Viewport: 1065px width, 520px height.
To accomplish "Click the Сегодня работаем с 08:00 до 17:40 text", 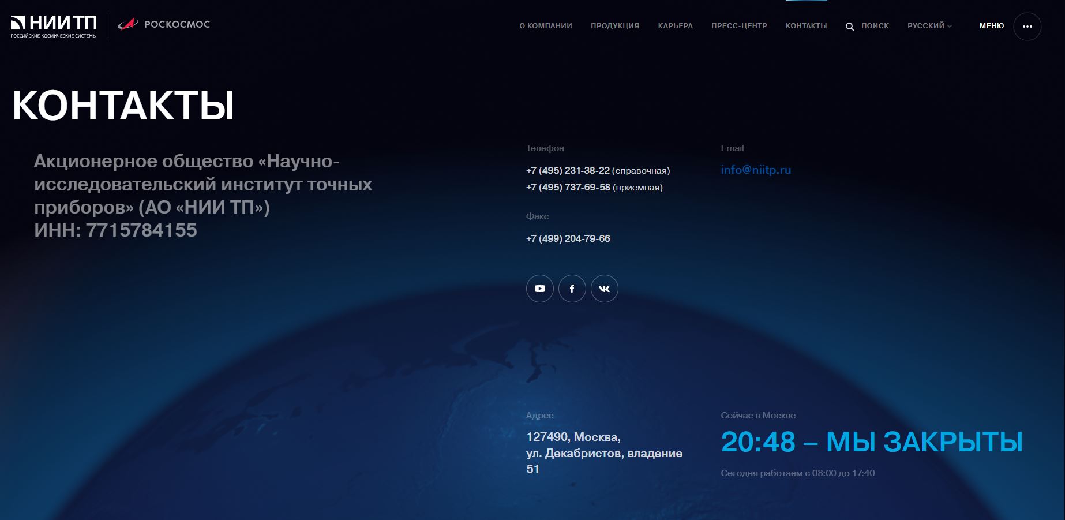I will pyautogui.click(x=797, y=473).
